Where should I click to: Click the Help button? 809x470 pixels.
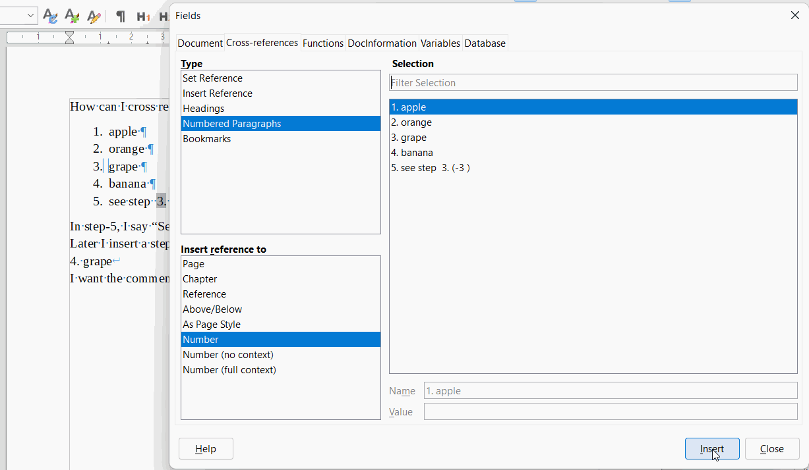click(206, 449)
